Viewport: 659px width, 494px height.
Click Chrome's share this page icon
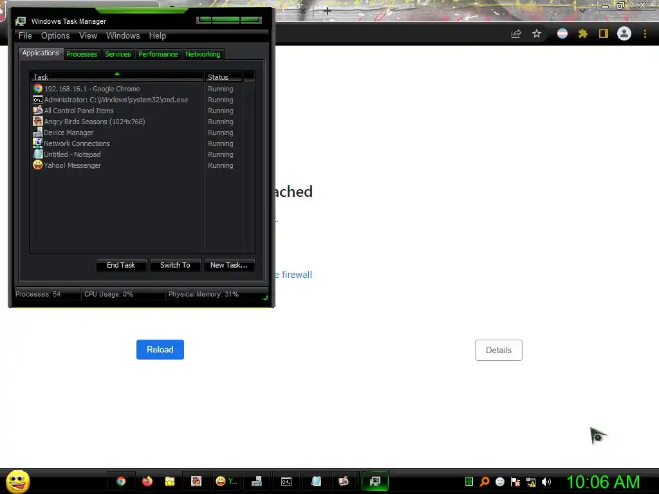coord(516,34)
